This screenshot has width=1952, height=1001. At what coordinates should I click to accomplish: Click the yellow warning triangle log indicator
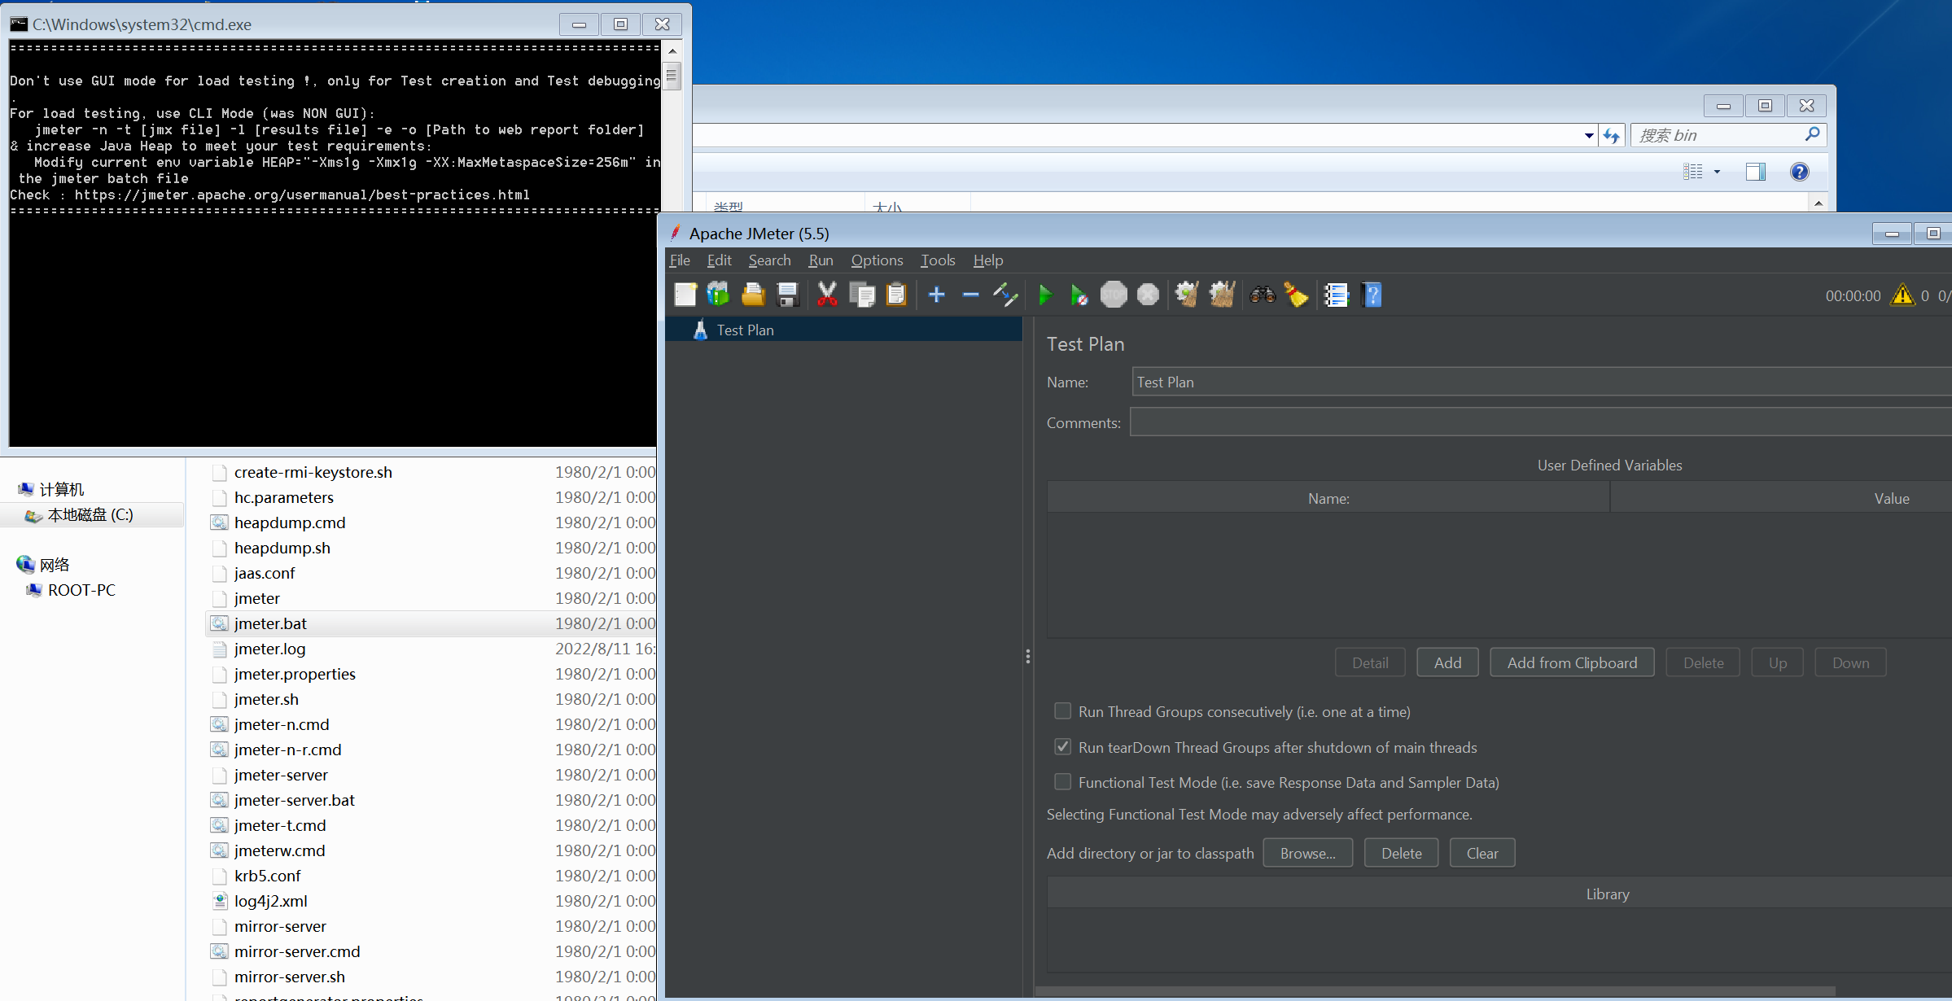(x=1902, y=295)
